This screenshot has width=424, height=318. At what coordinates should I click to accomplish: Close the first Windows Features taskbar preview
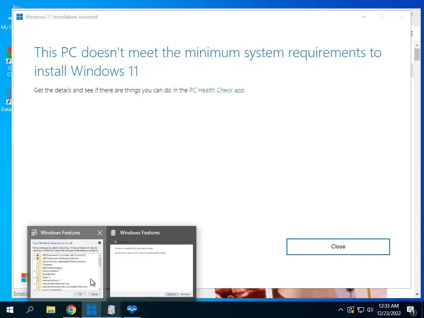point(99,233)
